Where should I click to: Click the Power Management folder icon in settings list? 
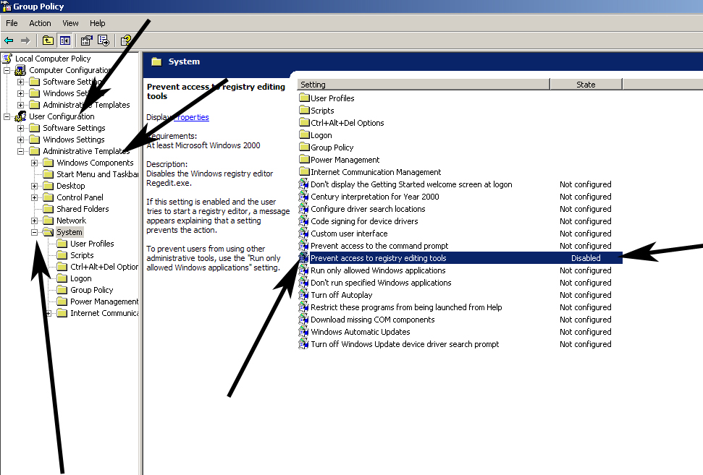click(x=304, y=160)
